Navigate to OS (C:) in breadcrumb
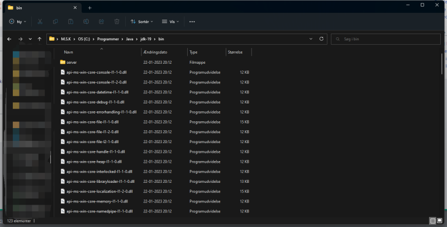The height and width of the screenshot is (227, 447). tap(84, 39)
